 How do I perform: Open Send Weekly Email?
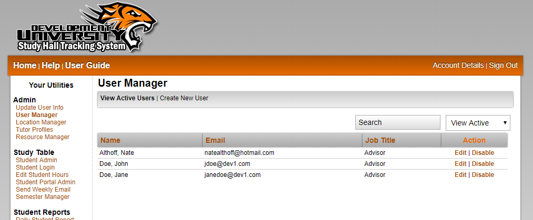click(43, 190)
